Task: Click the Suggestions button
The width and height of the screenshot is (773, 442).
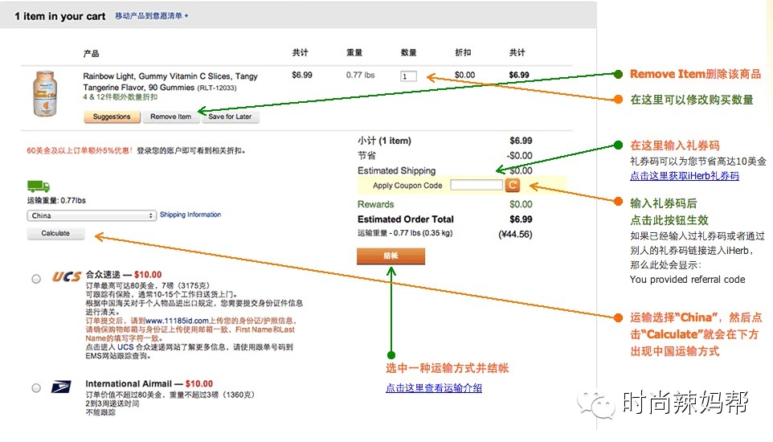Action: [112, 117]
